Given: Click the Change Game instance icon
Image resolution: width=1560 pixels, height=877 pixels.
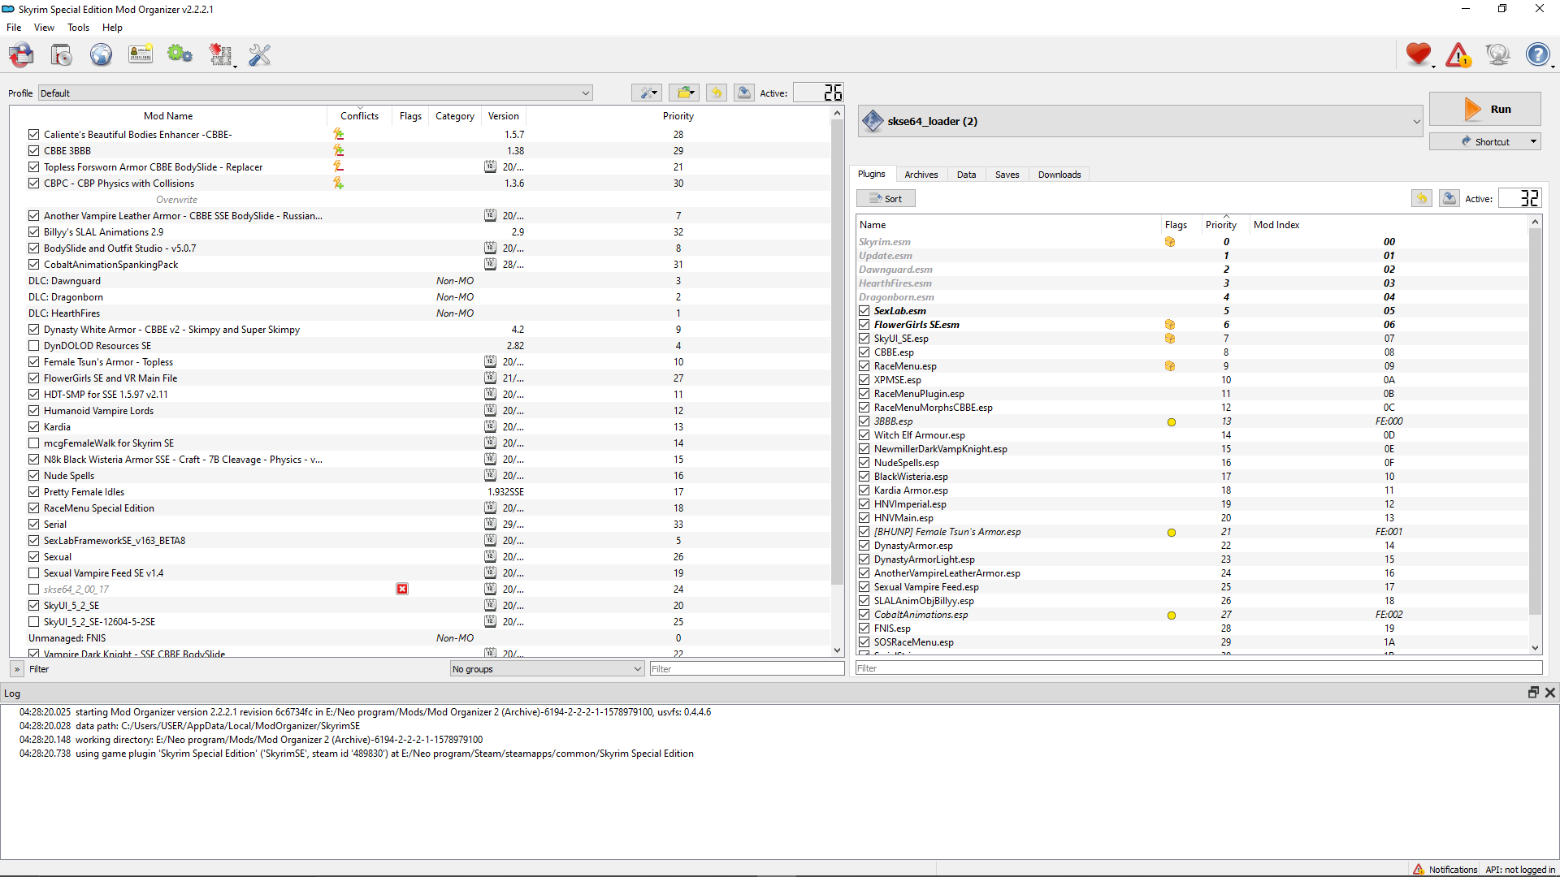Looking at the screenshot, I should [22, 55].
